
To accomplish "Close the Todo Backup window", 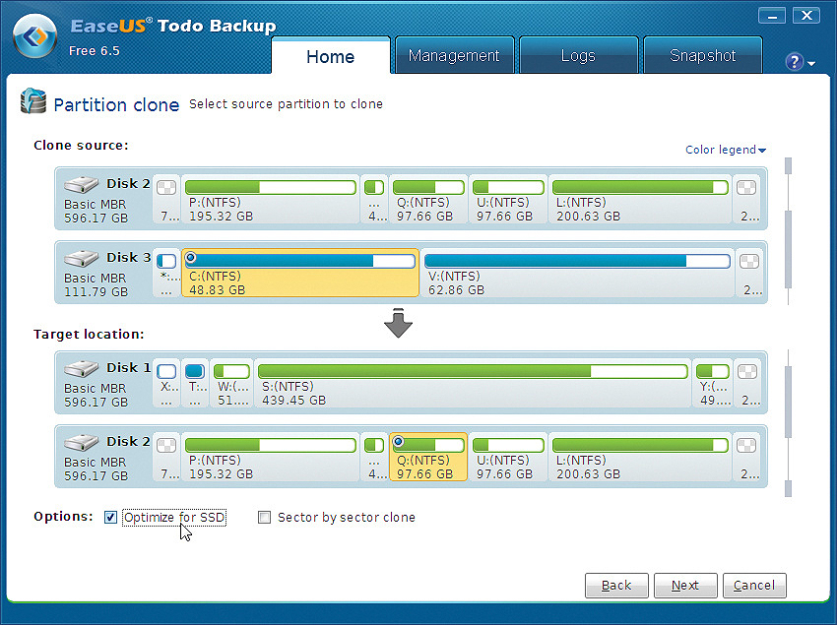I will 806,16.
